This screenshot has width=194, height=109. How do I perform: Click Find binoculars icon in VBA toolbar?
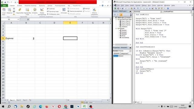click(134, 8)
